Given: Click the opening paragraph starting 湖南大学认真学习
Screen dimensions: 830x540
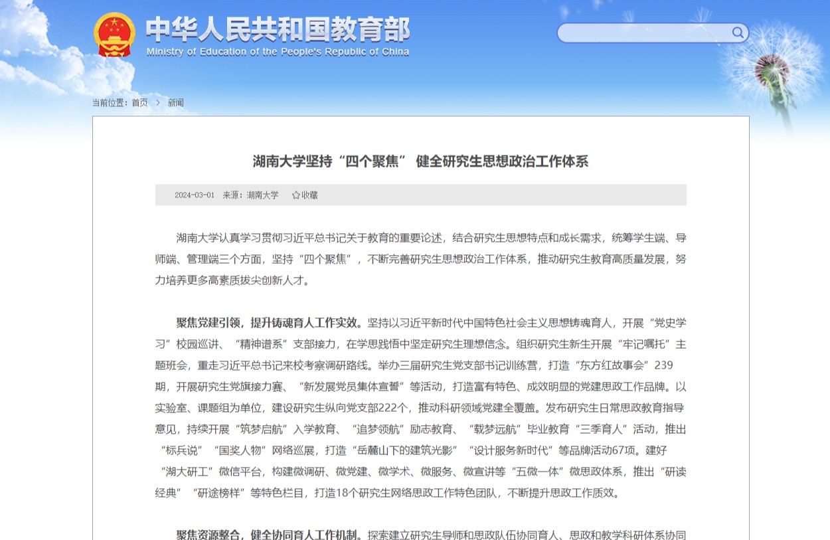Looking at the screenshot, I should coord(420,259).
